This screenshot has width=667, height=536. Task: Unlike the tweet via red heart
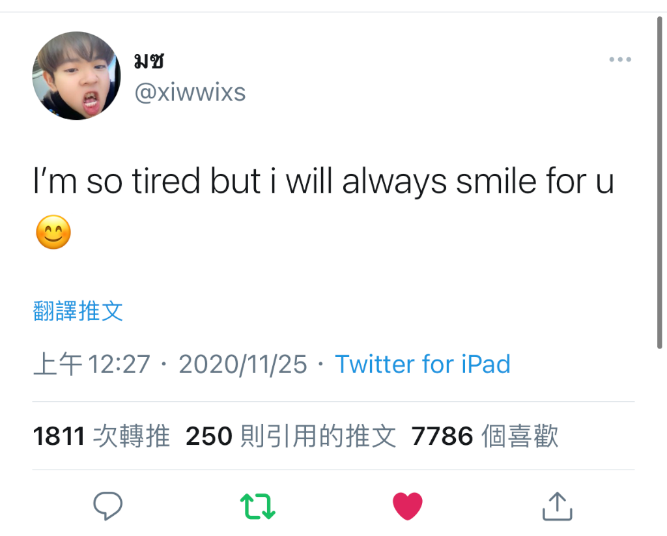408,506
